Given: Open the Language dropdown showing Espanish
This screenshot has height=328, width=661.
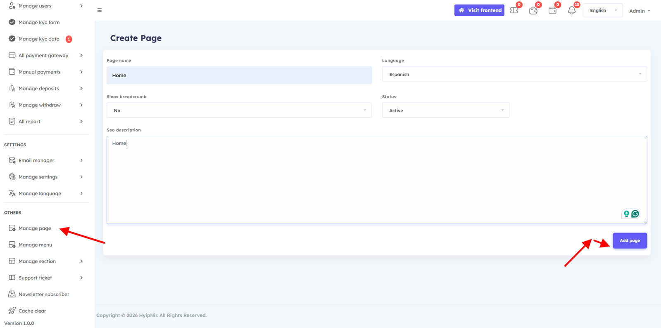Looking at the screenshot, I should click(514, 74).
